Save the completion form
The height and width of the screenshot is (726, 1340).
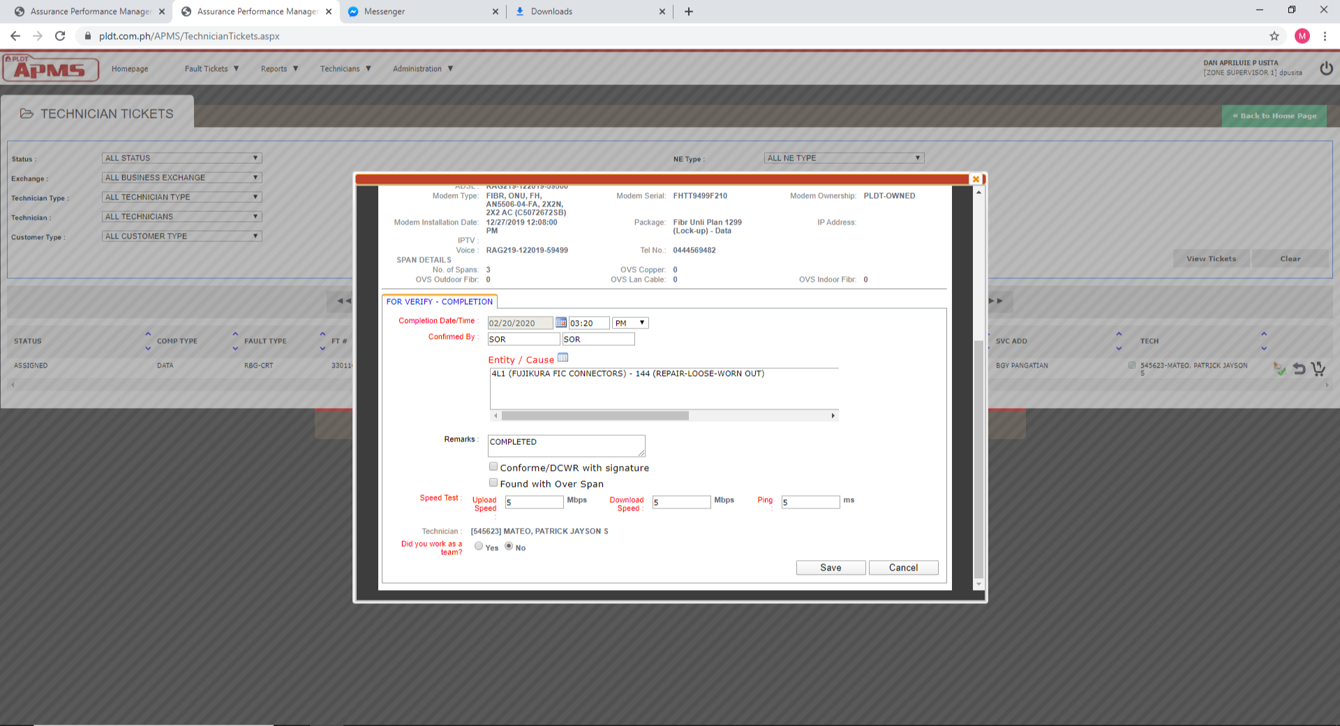click(831, 568)
